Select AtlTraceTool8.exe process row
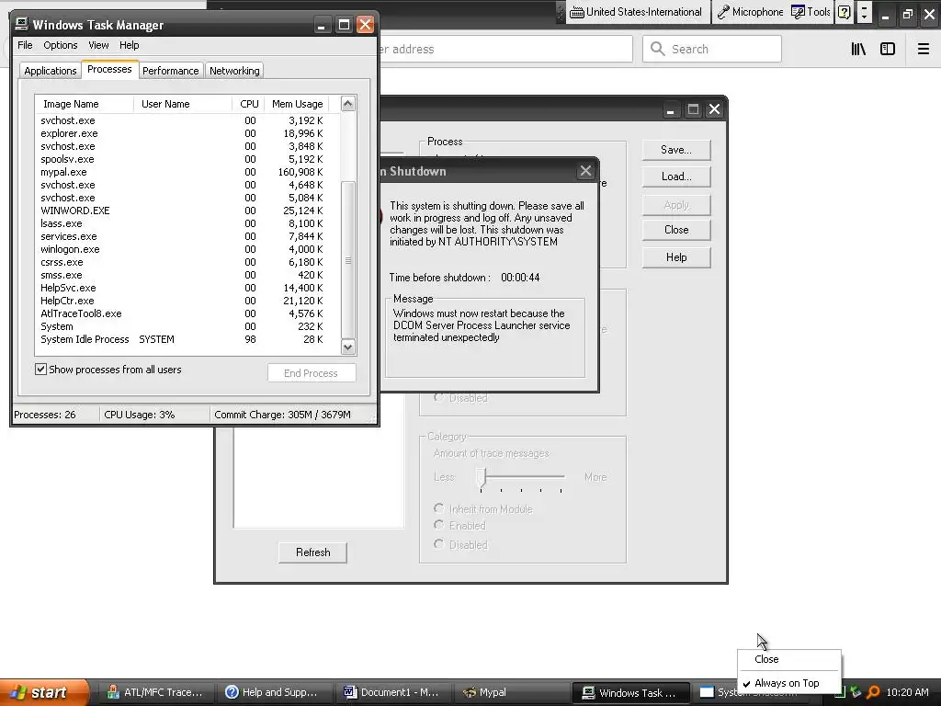 tap(187, 313)
